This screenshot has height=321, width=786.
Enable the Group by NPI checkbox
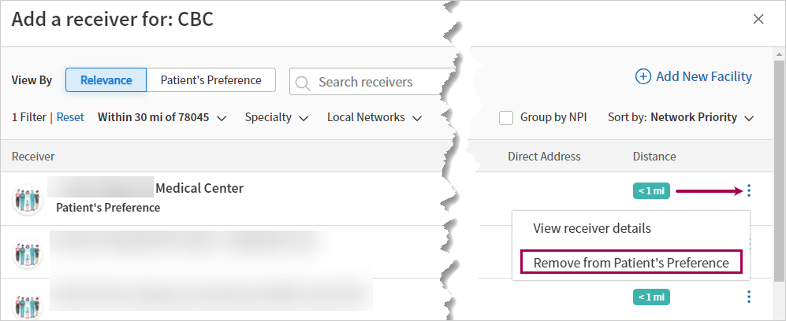click(x=506, y=118)
